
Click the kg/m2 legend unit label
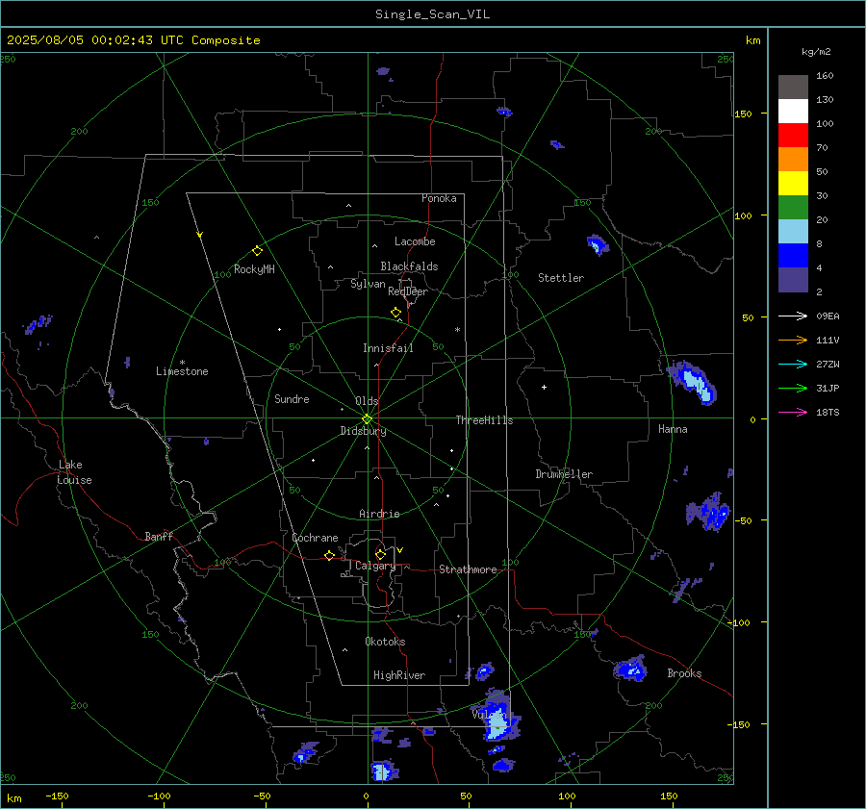click(x=816, y=52)
